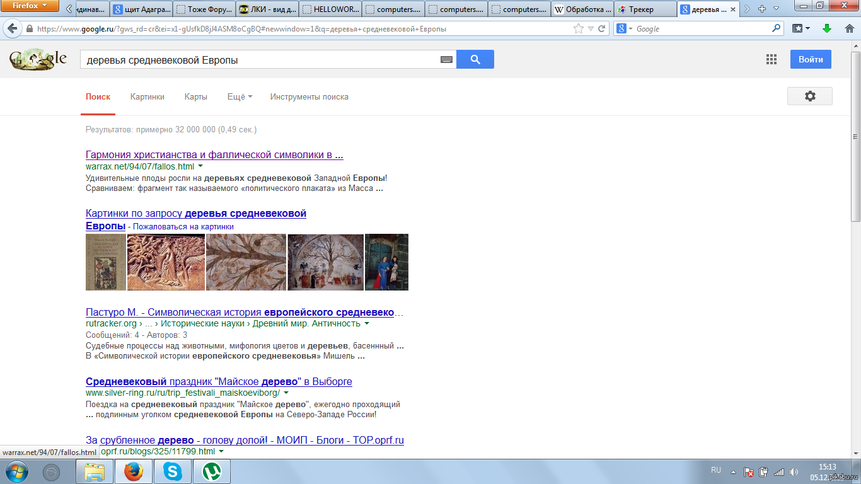Click Пожаловаться на картинки link
The height and width of the screenshot is (484, 861).
(x=183, y=226)
